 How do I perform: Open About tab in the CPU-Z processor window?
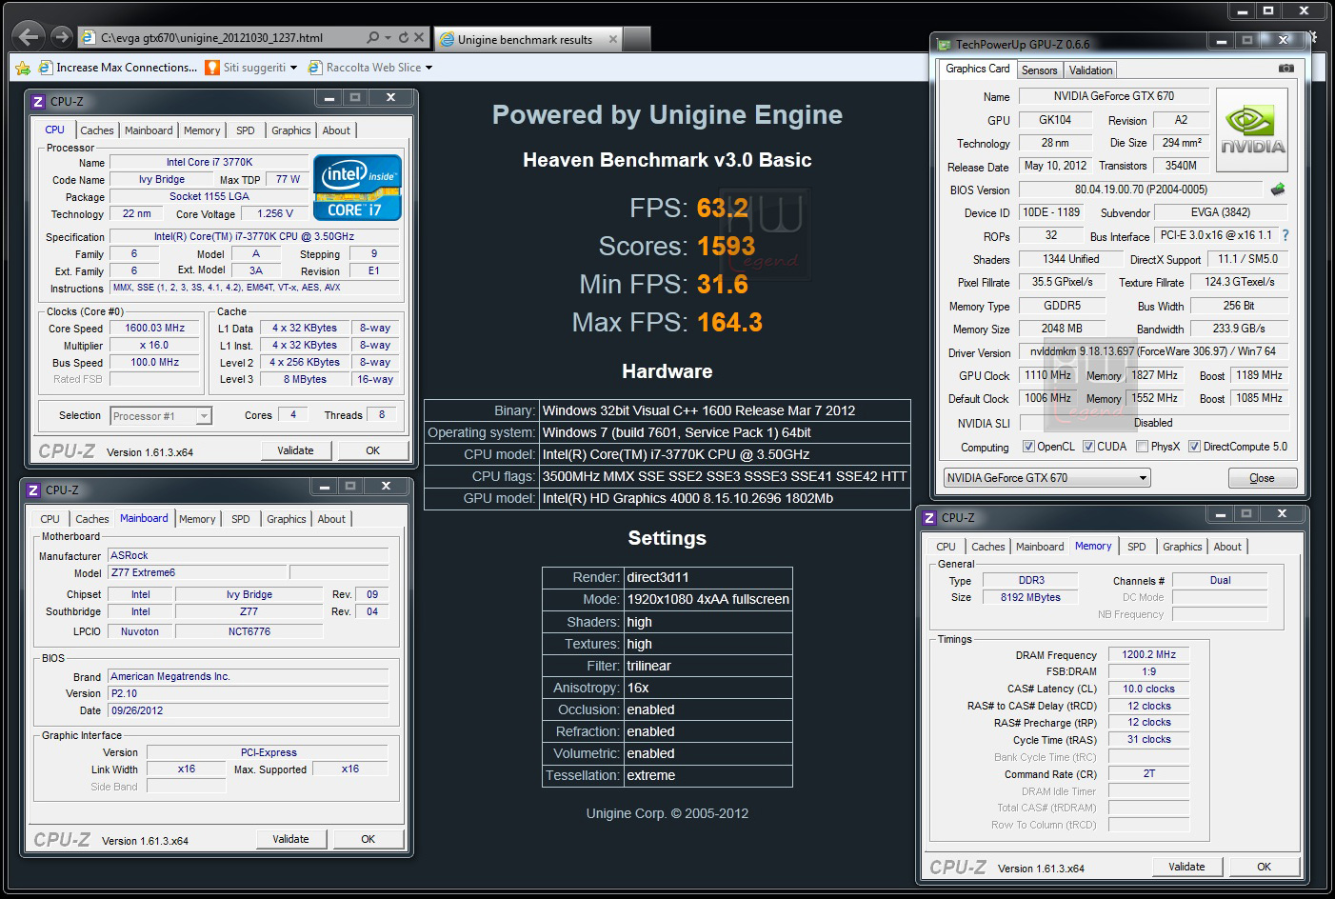(336, 130)
